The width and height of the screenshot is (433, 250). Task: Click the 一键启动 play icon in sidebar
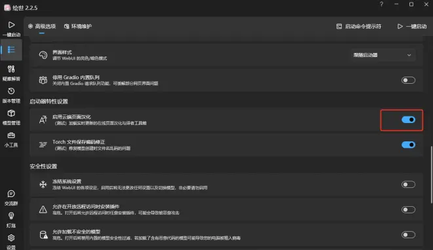[x=11, y=25]
